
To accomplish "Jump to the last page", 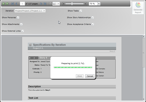I will [45, 4].
